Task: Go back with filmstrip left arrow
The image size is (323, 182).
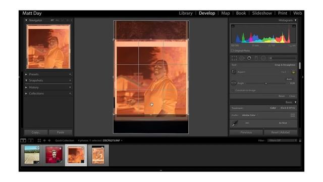Action: point(44,141)
